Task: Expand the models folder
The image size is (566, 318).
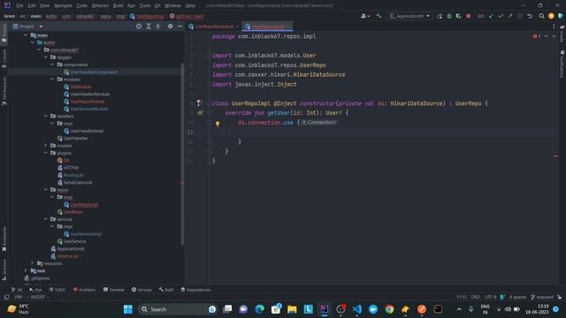Action: click(x=46, y=145)
